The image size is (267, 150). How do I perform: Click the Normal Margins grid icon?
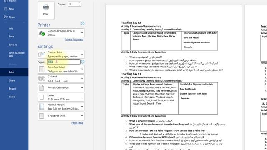[42, 107]
